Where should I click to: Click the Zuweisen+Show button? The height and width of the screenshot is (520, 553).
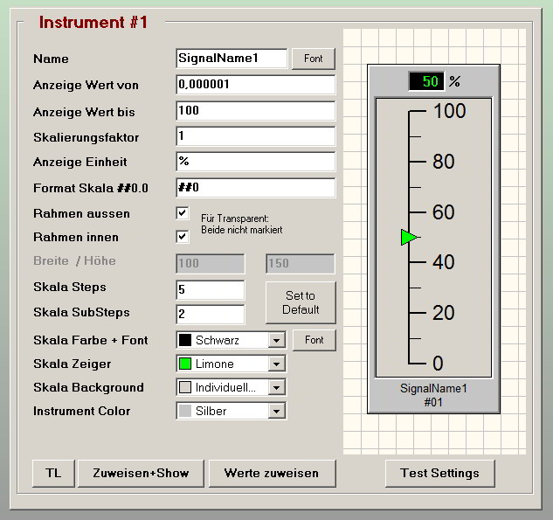[x=141, y=473]
